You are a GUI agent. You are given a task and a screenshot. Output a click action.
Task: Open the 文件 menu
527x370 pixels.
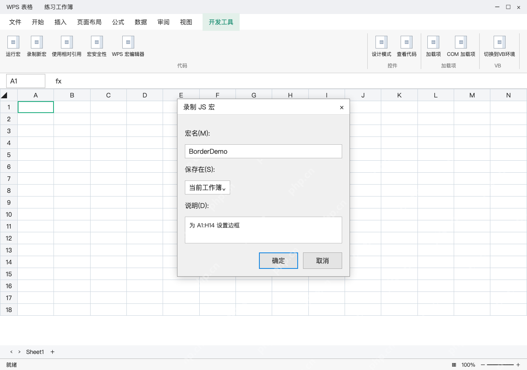point(15,22)
